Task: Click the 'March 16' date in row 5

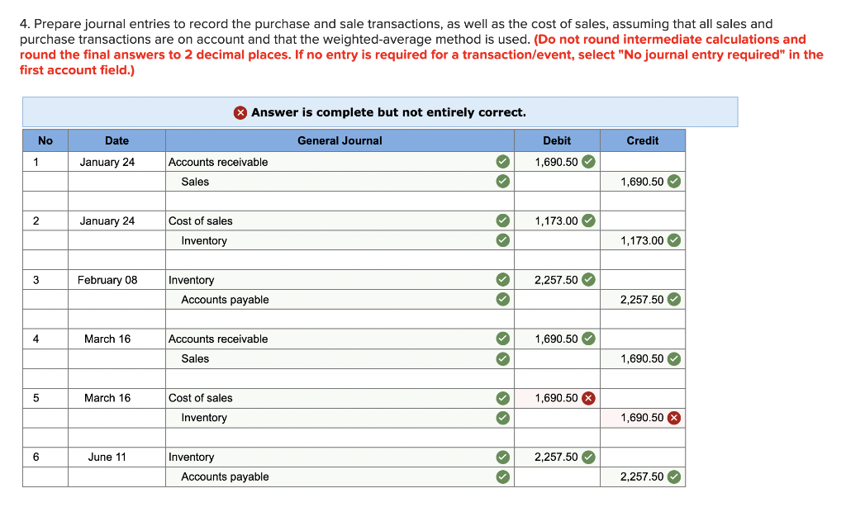Action: [107, 398]
